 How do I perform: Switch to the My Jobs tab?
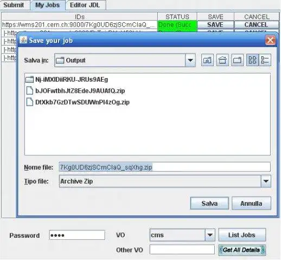[48, 5]
